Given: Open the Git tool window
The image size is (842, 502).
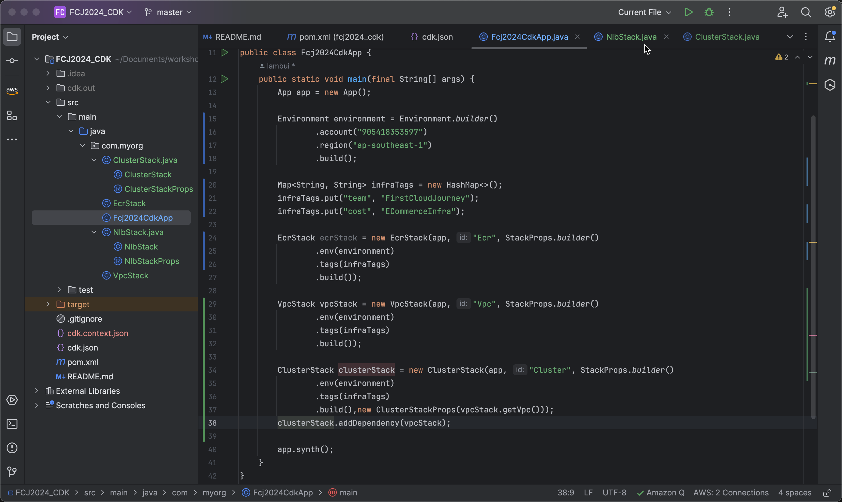Looking at the screenshot, I should [12, 472].
